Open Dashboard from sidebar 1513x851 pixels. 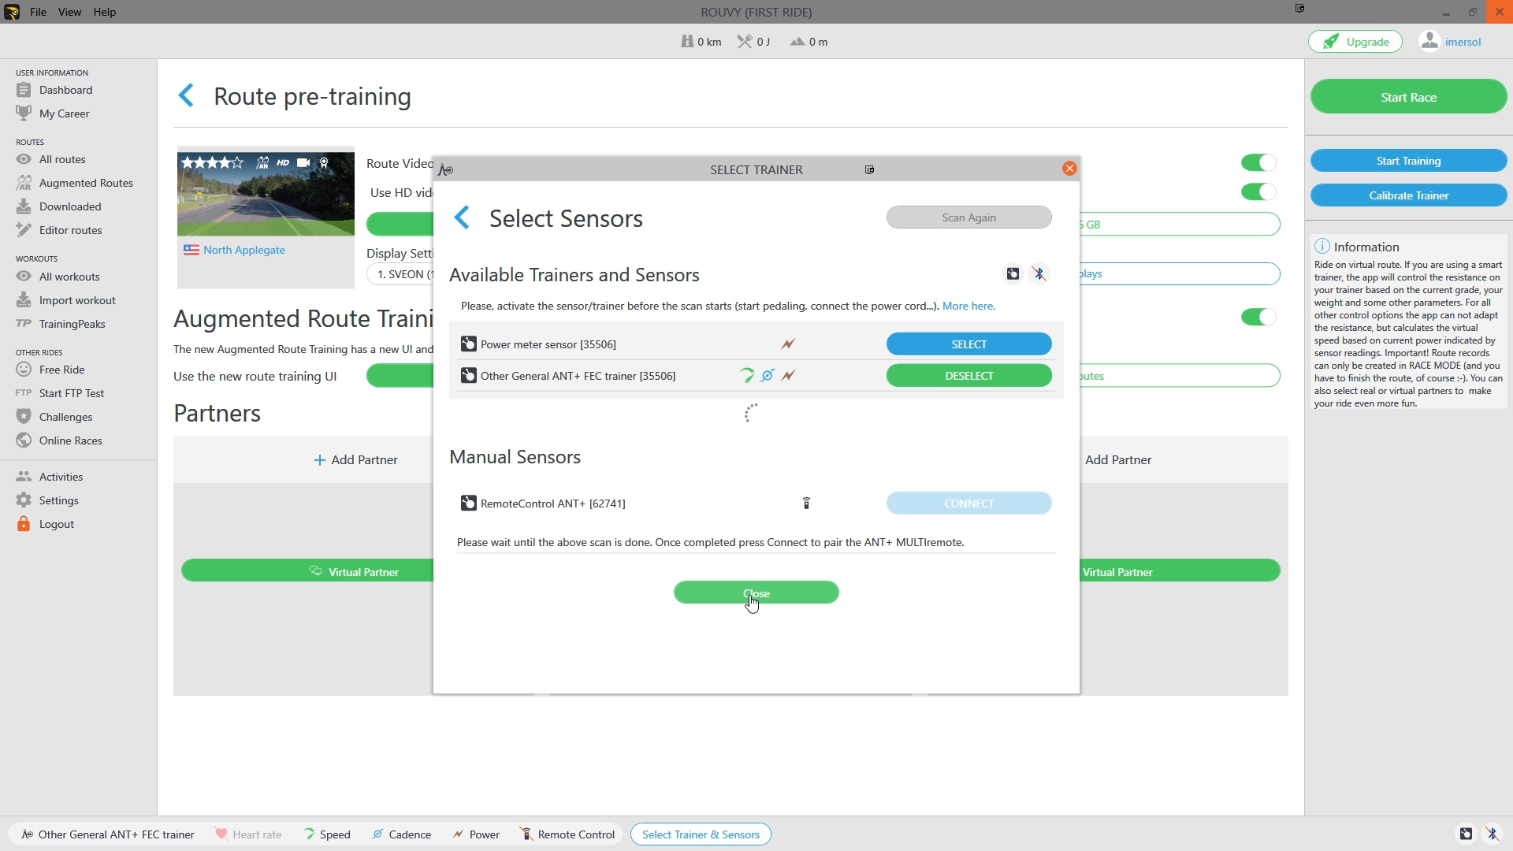[54, 90]
